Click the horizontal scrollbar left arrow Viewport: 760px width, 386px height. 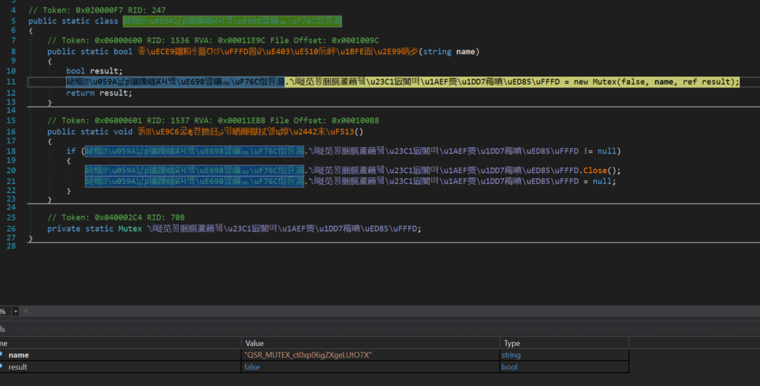tap(26, 311)
